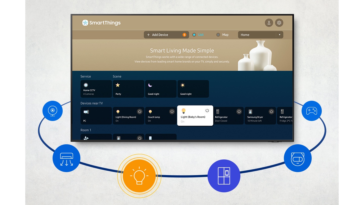364x205 pixels.
Task: Click the air conditioner circle icon
Action: tap(66, 158)
